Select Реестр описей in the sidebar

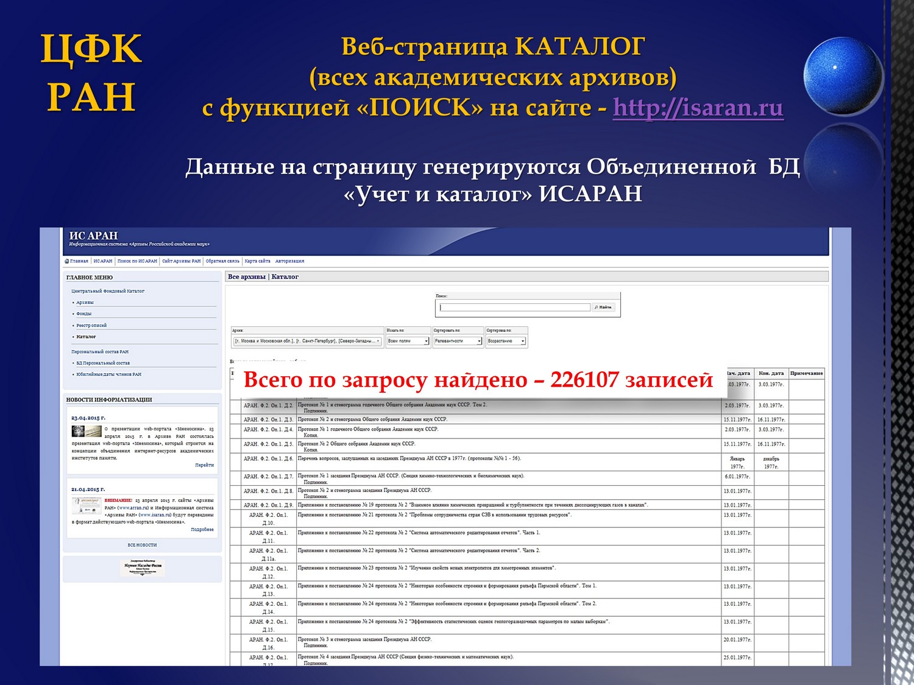pos(91,325)
